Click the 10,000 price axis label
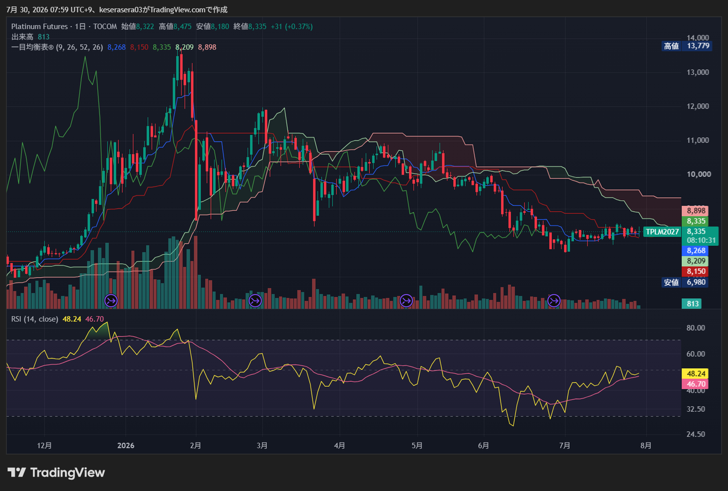This screenshot has height=491, width=728. tap(698, 174)
